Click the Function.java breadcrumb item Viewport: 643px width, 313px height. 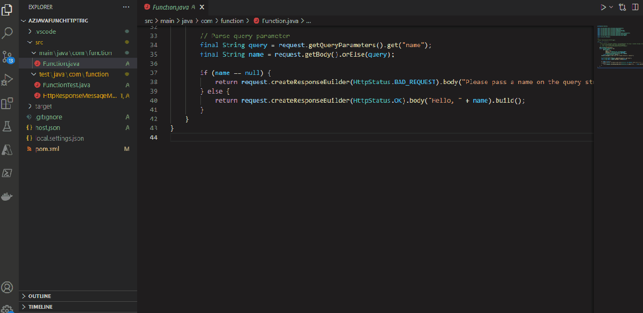[x=275, y=21]
